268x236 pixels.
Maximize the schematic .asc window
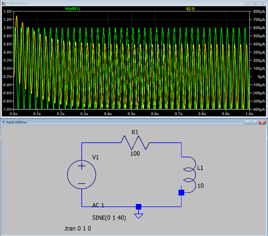click(254, 122)
